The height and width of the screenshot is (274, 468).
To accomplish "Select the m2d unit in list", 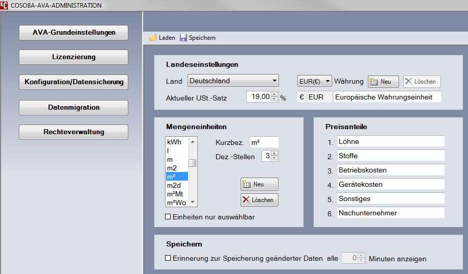I will click(174, 185).
